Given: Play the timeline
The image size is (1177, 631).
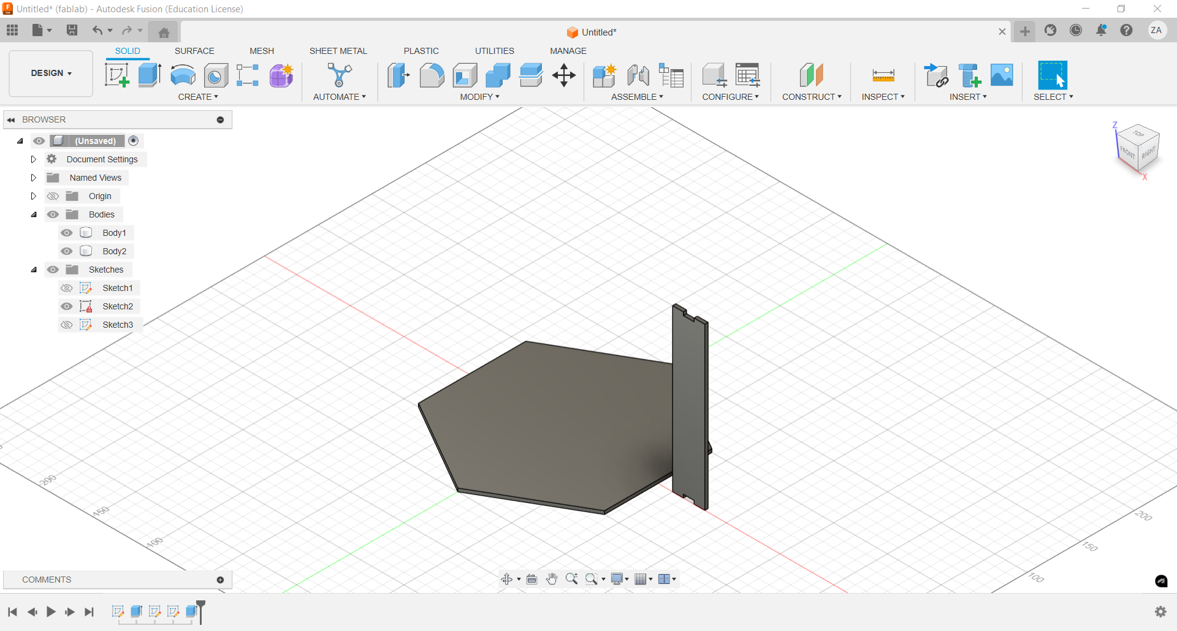Looking at the screenshot, I should click(51, 611).
